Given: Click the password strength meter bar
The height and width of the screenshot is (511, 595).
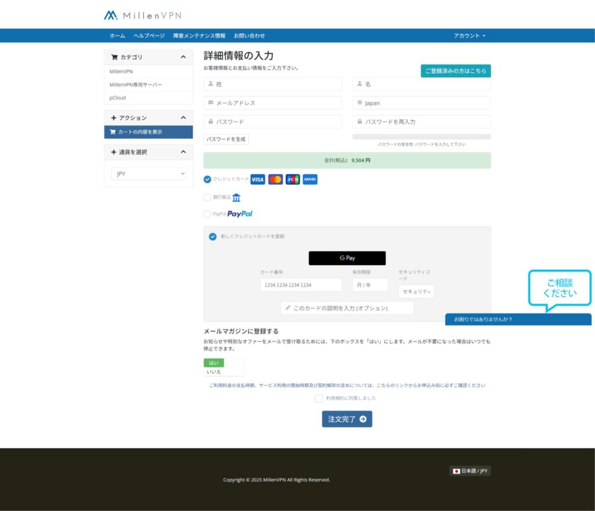Looking at the screenshot, I should pyautogui.click(x=422, y=137).
